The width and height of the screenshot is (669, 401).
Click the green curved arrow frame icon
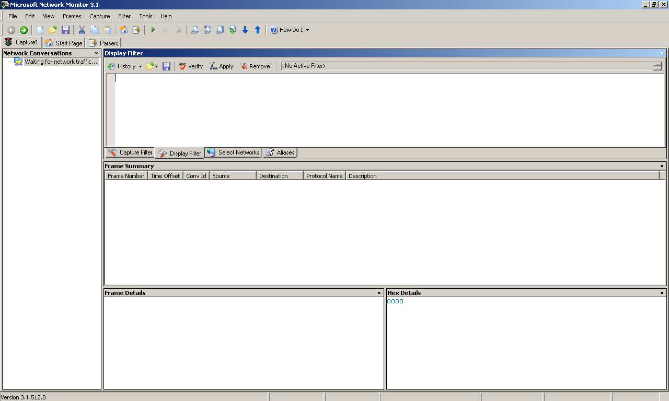[x=233, y=30]
